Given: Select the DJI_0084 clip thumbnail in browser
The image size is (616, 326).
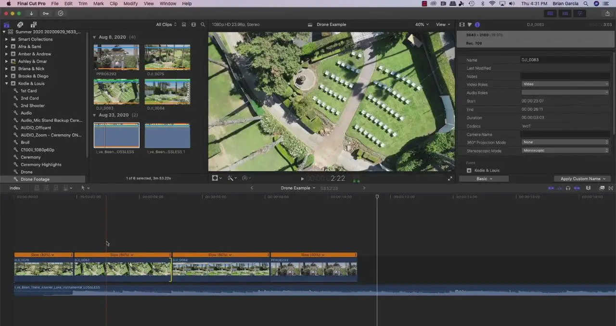Looking at the screenshot, I should pos(167,92).
